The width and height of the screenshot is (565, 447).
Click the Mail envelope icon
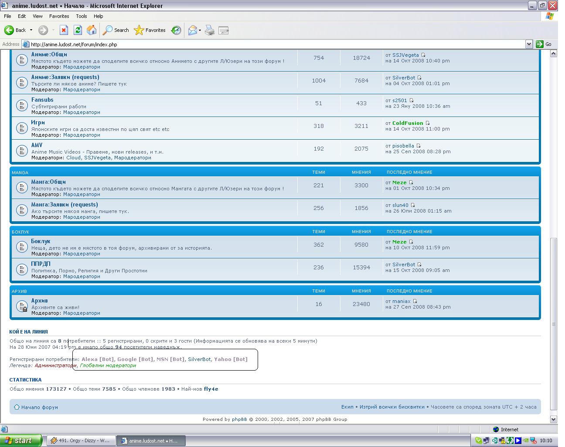[192, 30]
